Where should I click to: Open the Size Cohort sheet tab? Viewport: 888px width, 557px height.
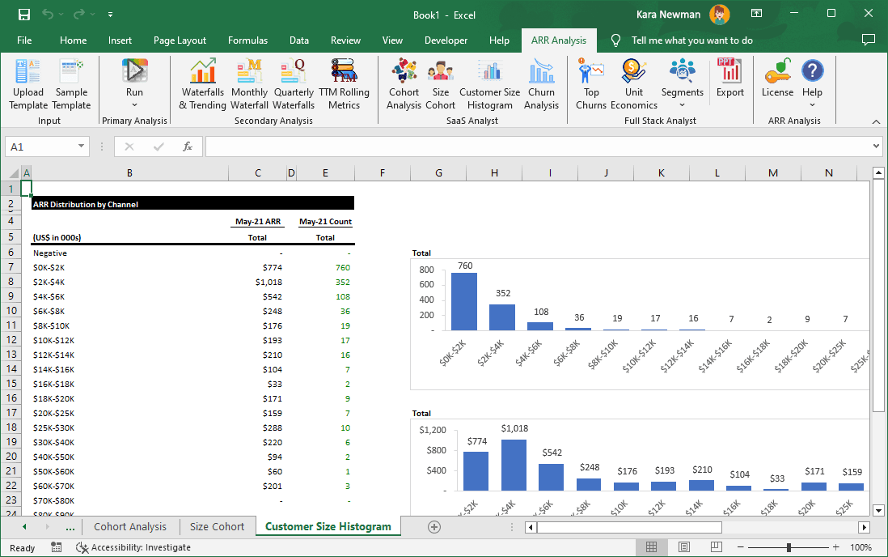(x=216, y=526)
